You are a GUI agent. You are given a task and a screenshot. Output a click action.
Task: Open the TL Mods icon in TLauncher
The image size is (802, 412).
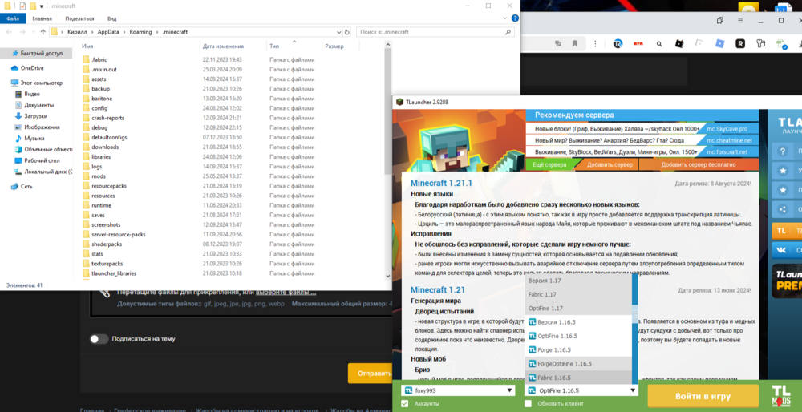(782, 398)
